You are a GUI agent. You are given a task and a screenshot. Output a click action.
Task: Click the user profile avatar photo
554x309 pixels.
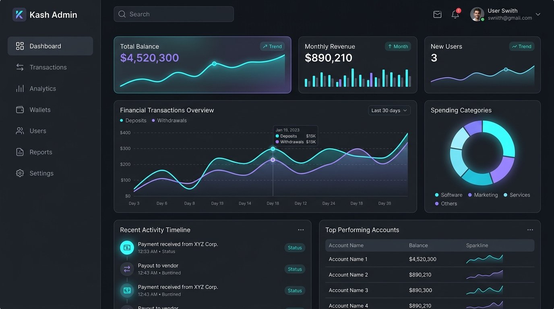pos(477,14)
